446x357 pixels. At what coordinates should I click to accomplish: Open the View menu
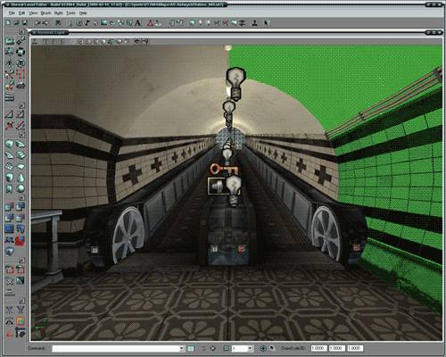[x=33, y=13]
